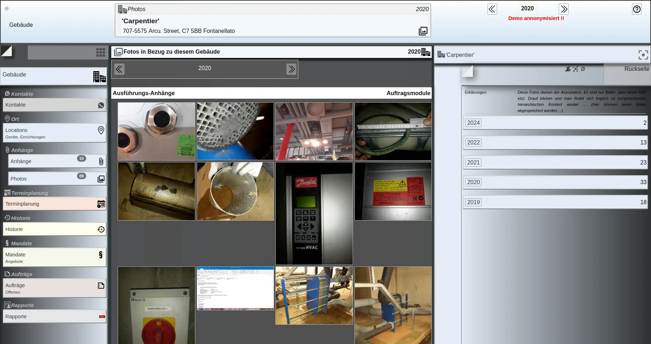This screenshot has height=344, width=651.
Task: Open photo of pipe fittings with green label
Action: [x=156, y=131]
